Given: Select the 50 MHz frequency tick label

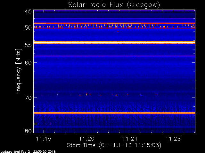Looking at the screenshot, I should point(28,28).
